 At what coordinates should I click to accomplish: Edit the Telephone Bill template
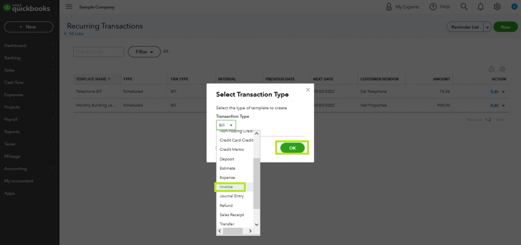(495, 91)
